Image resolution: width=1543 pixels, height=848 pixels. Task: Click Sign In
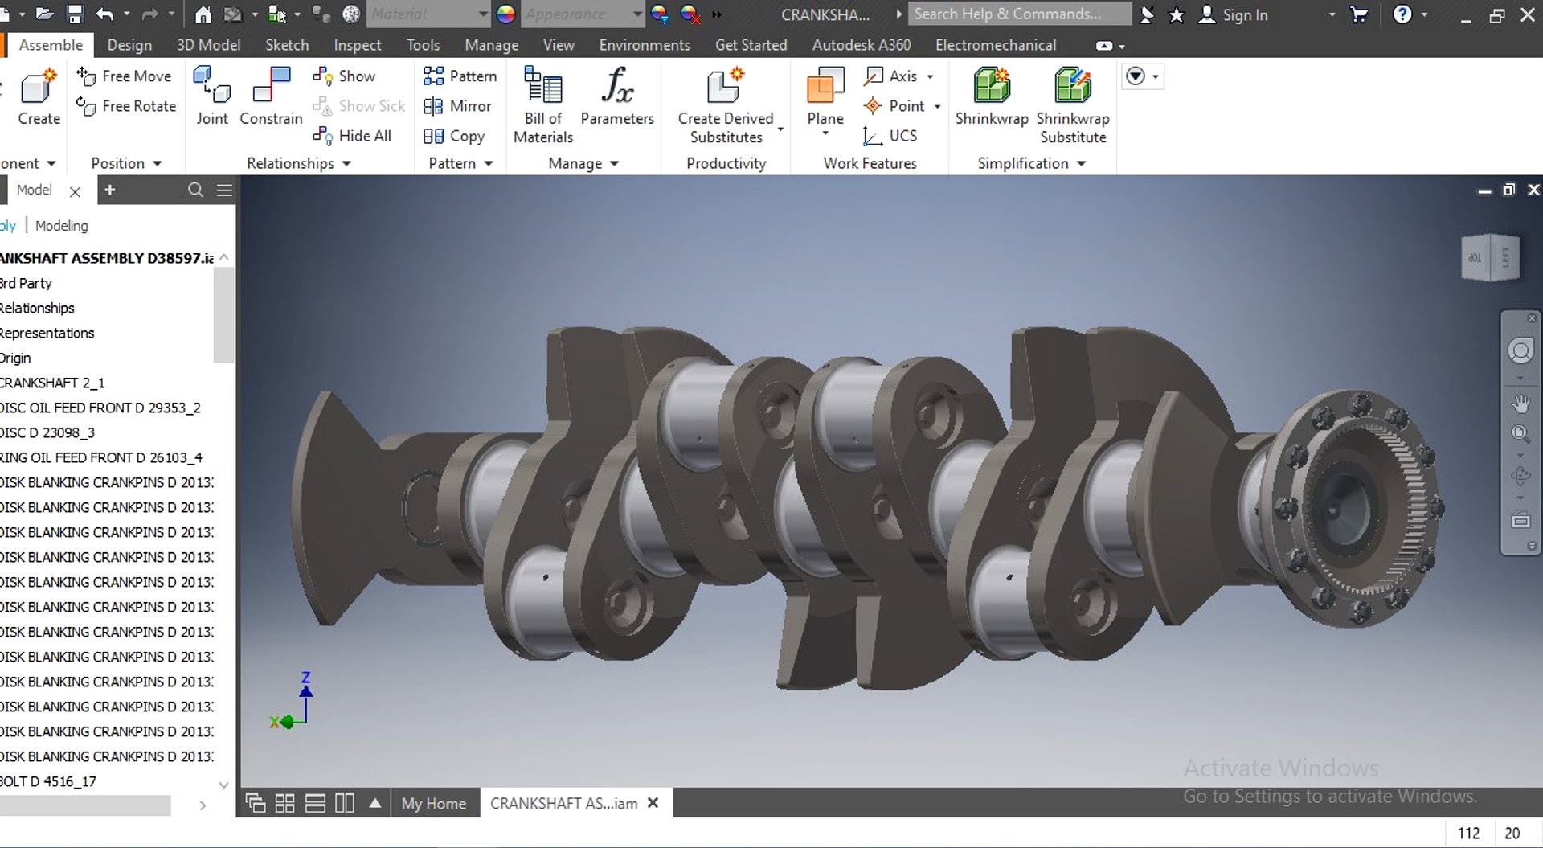coord(1234,14)
